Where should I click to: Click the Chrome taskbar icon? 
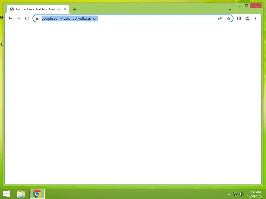tap(37, 194)
